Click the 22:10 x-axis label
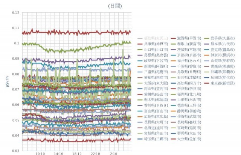The width and height of the screenshot is (241, 155). pyautogui.click(x=95, y=153)
